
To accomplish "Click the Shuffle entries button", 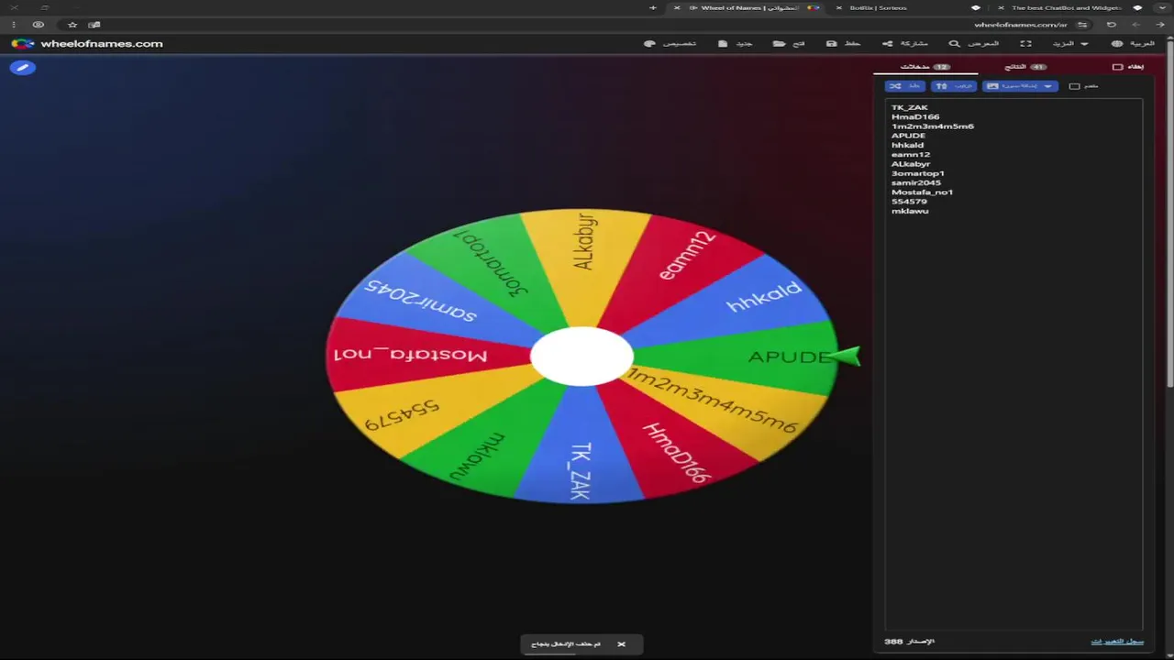I will pyautogui.click(x=904, y=86).
